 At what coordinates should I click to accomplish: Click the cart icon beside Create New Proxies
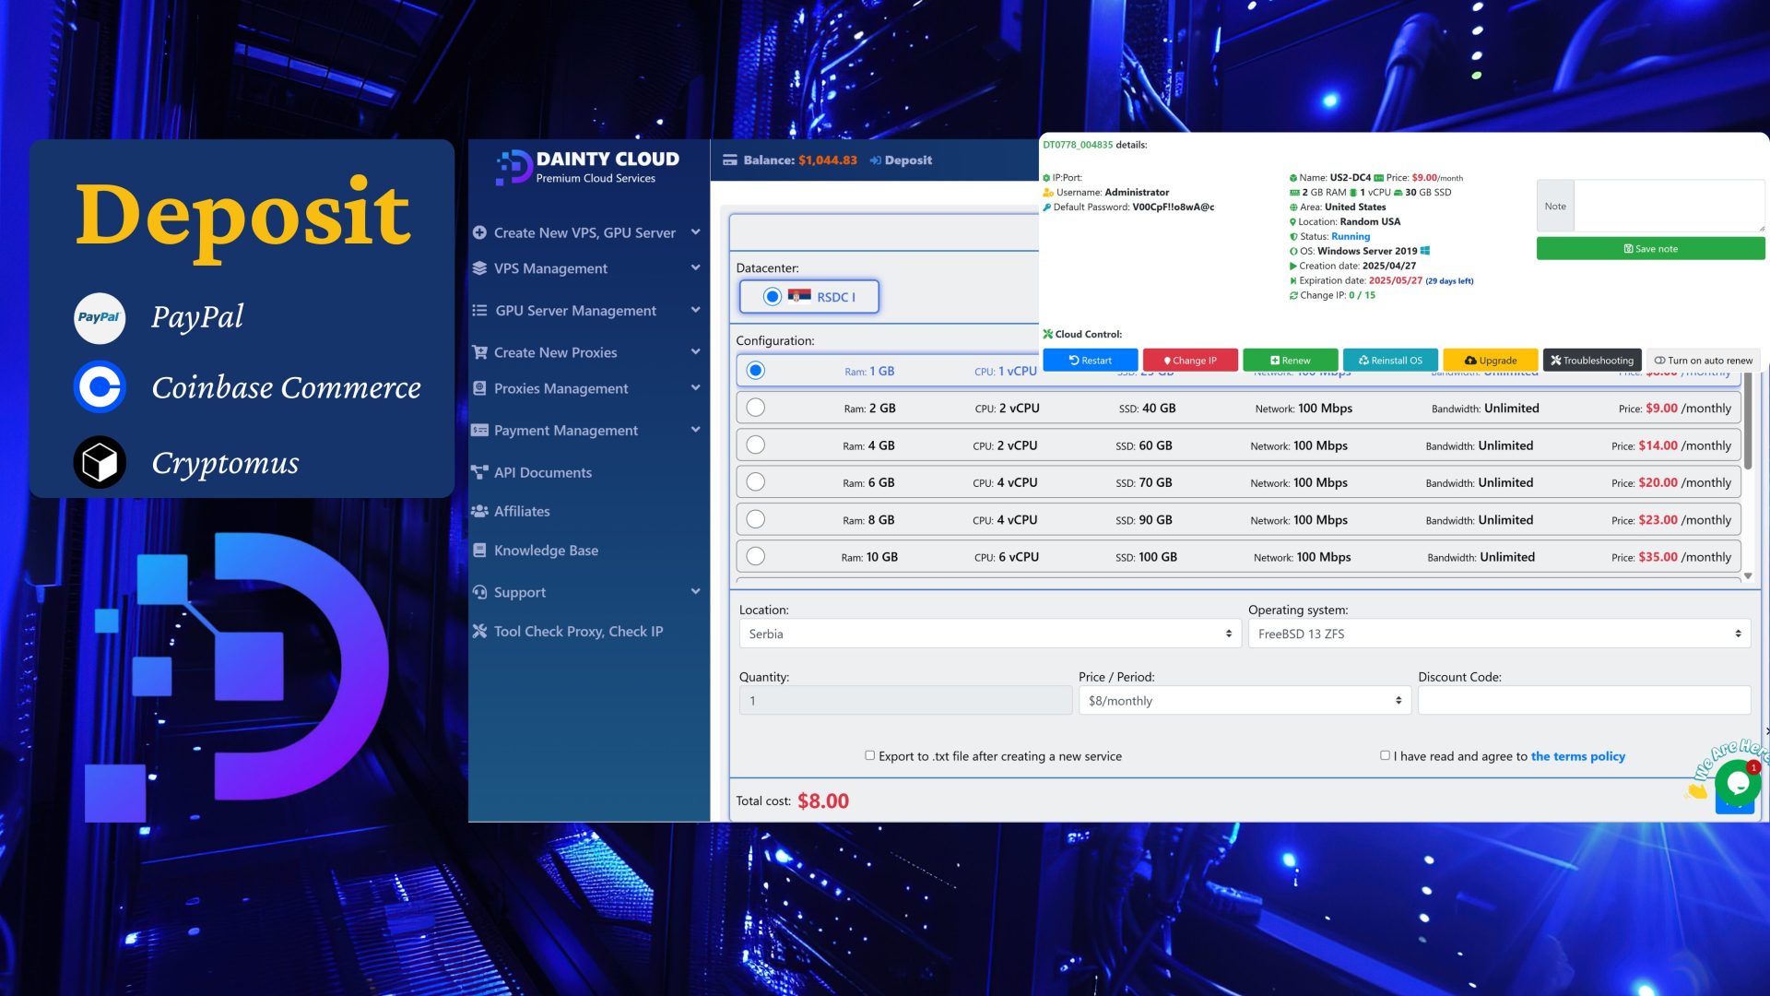click(479, 352)
